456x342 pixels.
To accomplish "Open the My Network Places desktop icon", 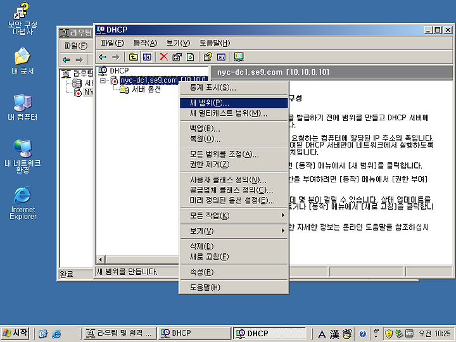I will [x=22, y=156].
